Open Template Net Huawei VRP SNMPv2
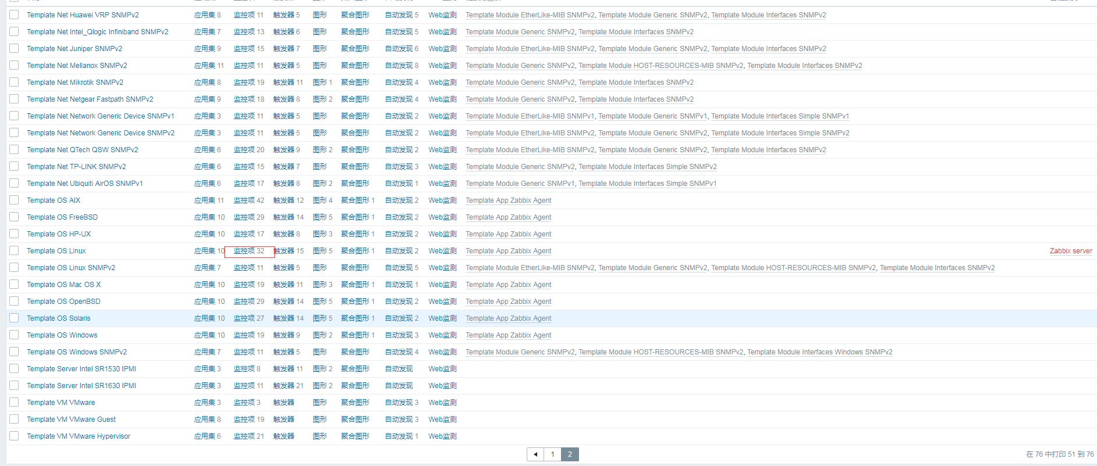Viewport: 1097px width, 466px height. (83, 15)
